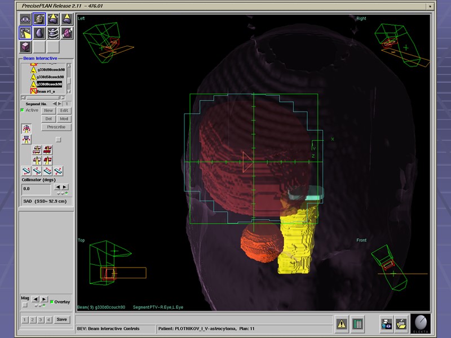Open the beam rotation tool with arrows
The image size is (451, 338).
pyautogui.click(x=53, y=19)
